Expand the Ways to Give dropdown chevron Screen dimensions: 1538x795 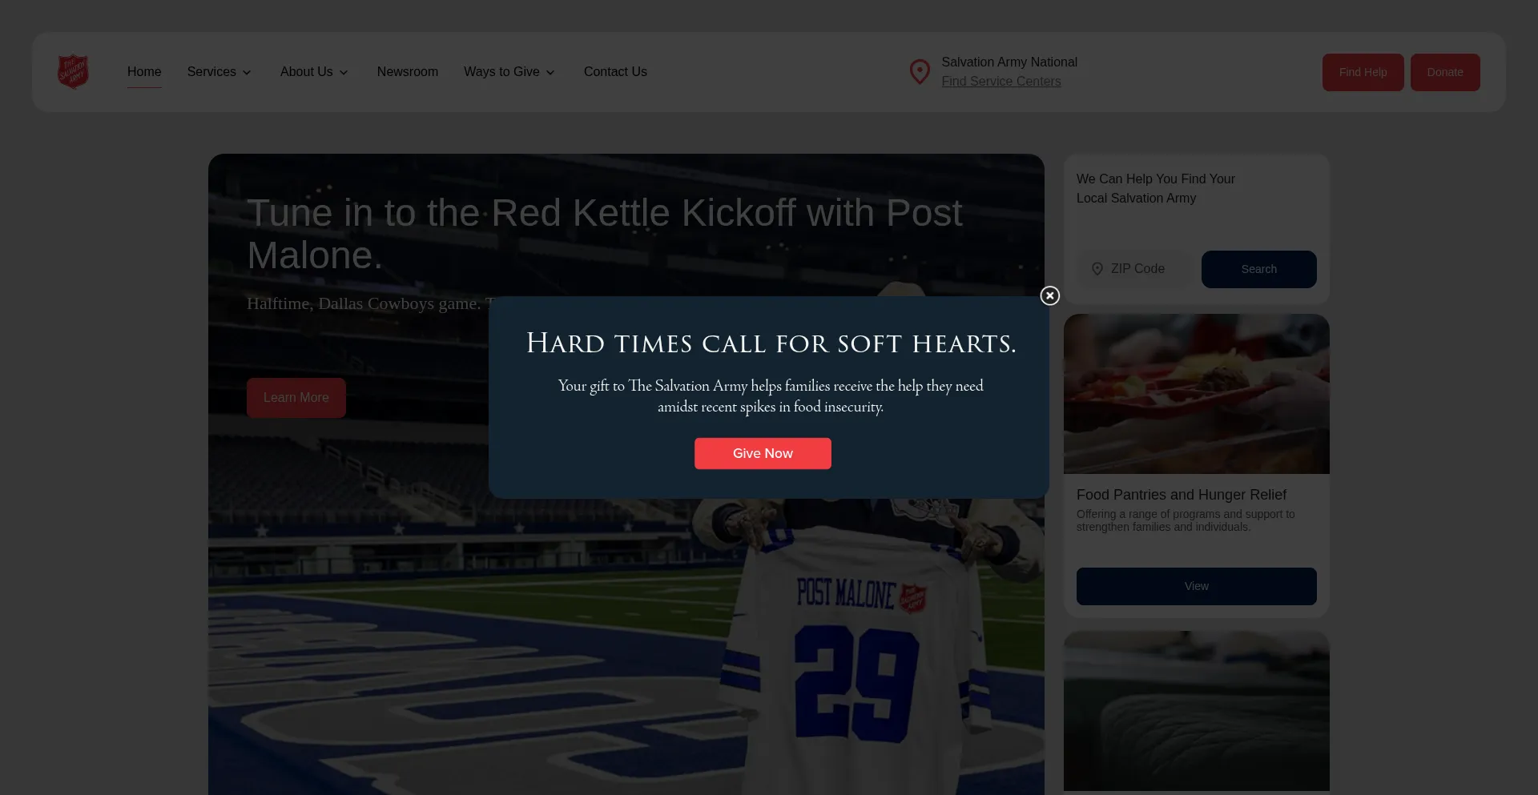[550, 73]
